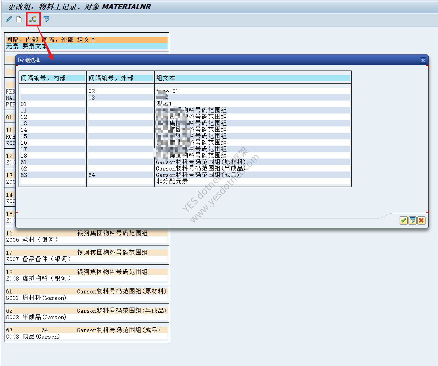Image resolution: width=438 pixels, height=366 pixels.
Task: Select internal number 11 row
Action: pyautogui.click(x=185, y=110)
